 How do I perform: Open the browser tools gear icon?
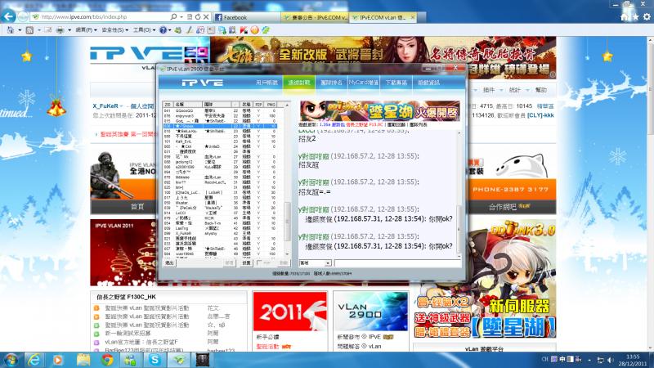tap(645, 16)
